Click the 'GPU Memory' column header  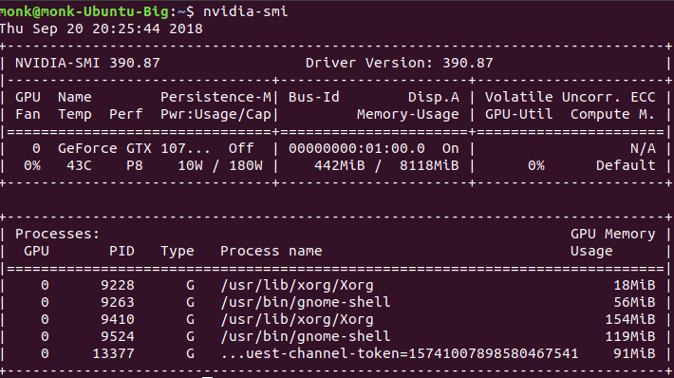coord(612,234)
